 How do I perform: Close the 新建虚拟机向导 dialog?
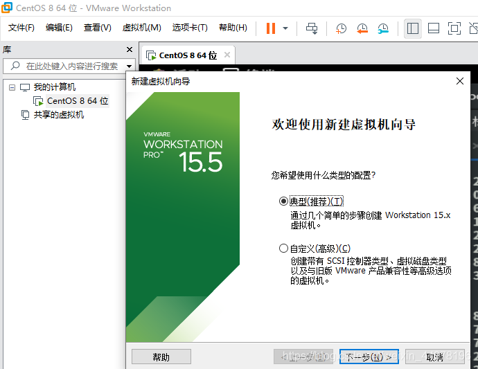pyautogui.click(x=460, y=81)
